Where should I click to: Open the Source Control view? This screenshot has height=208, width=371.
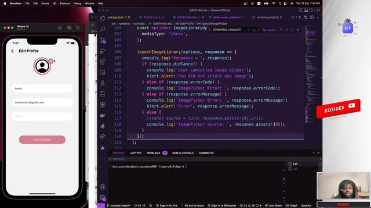(x=103, y=40)
